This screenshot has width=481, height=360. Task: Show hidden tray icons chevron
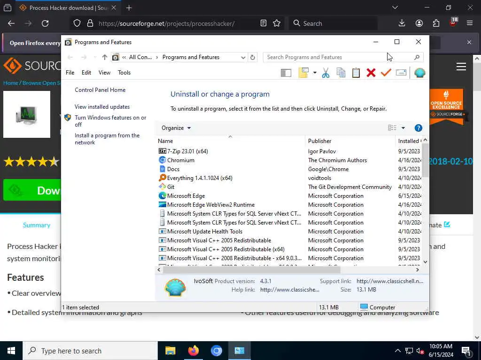pos(397,351)
